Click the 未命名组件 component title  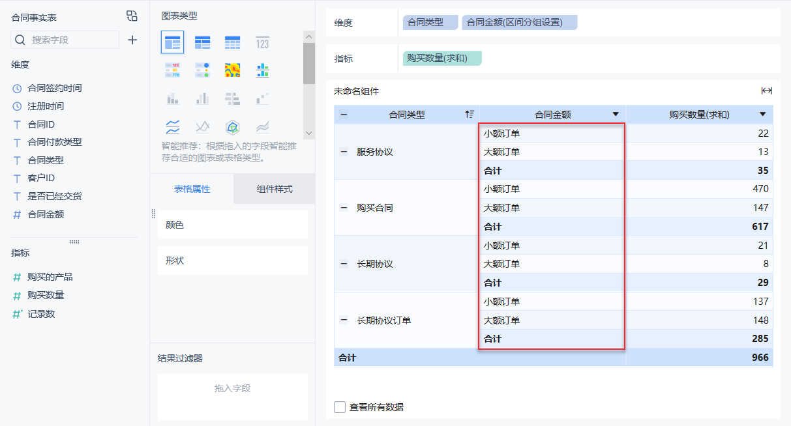click(356, 91)
